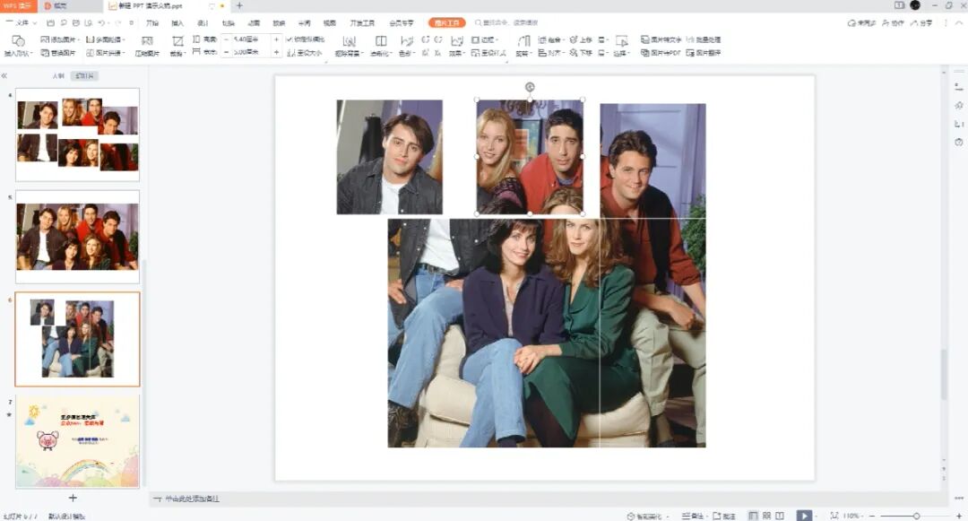Screen dimensions: 968x521
Task: Click Picture to Text (图片转文字)
Action: [x=661, y=39]
